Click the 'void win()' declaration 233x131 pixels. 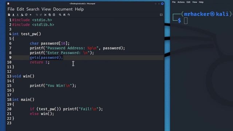pos(23,76)
